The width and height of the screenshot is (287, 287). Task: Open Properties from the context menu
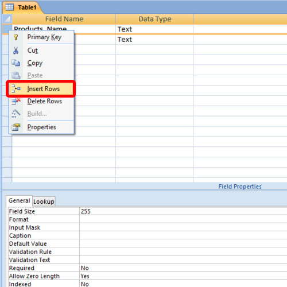pyautogui.click(x=41, y=127)
